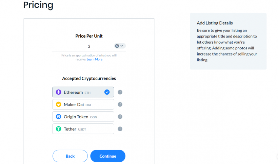Click the Learn More link

point(95,59)
